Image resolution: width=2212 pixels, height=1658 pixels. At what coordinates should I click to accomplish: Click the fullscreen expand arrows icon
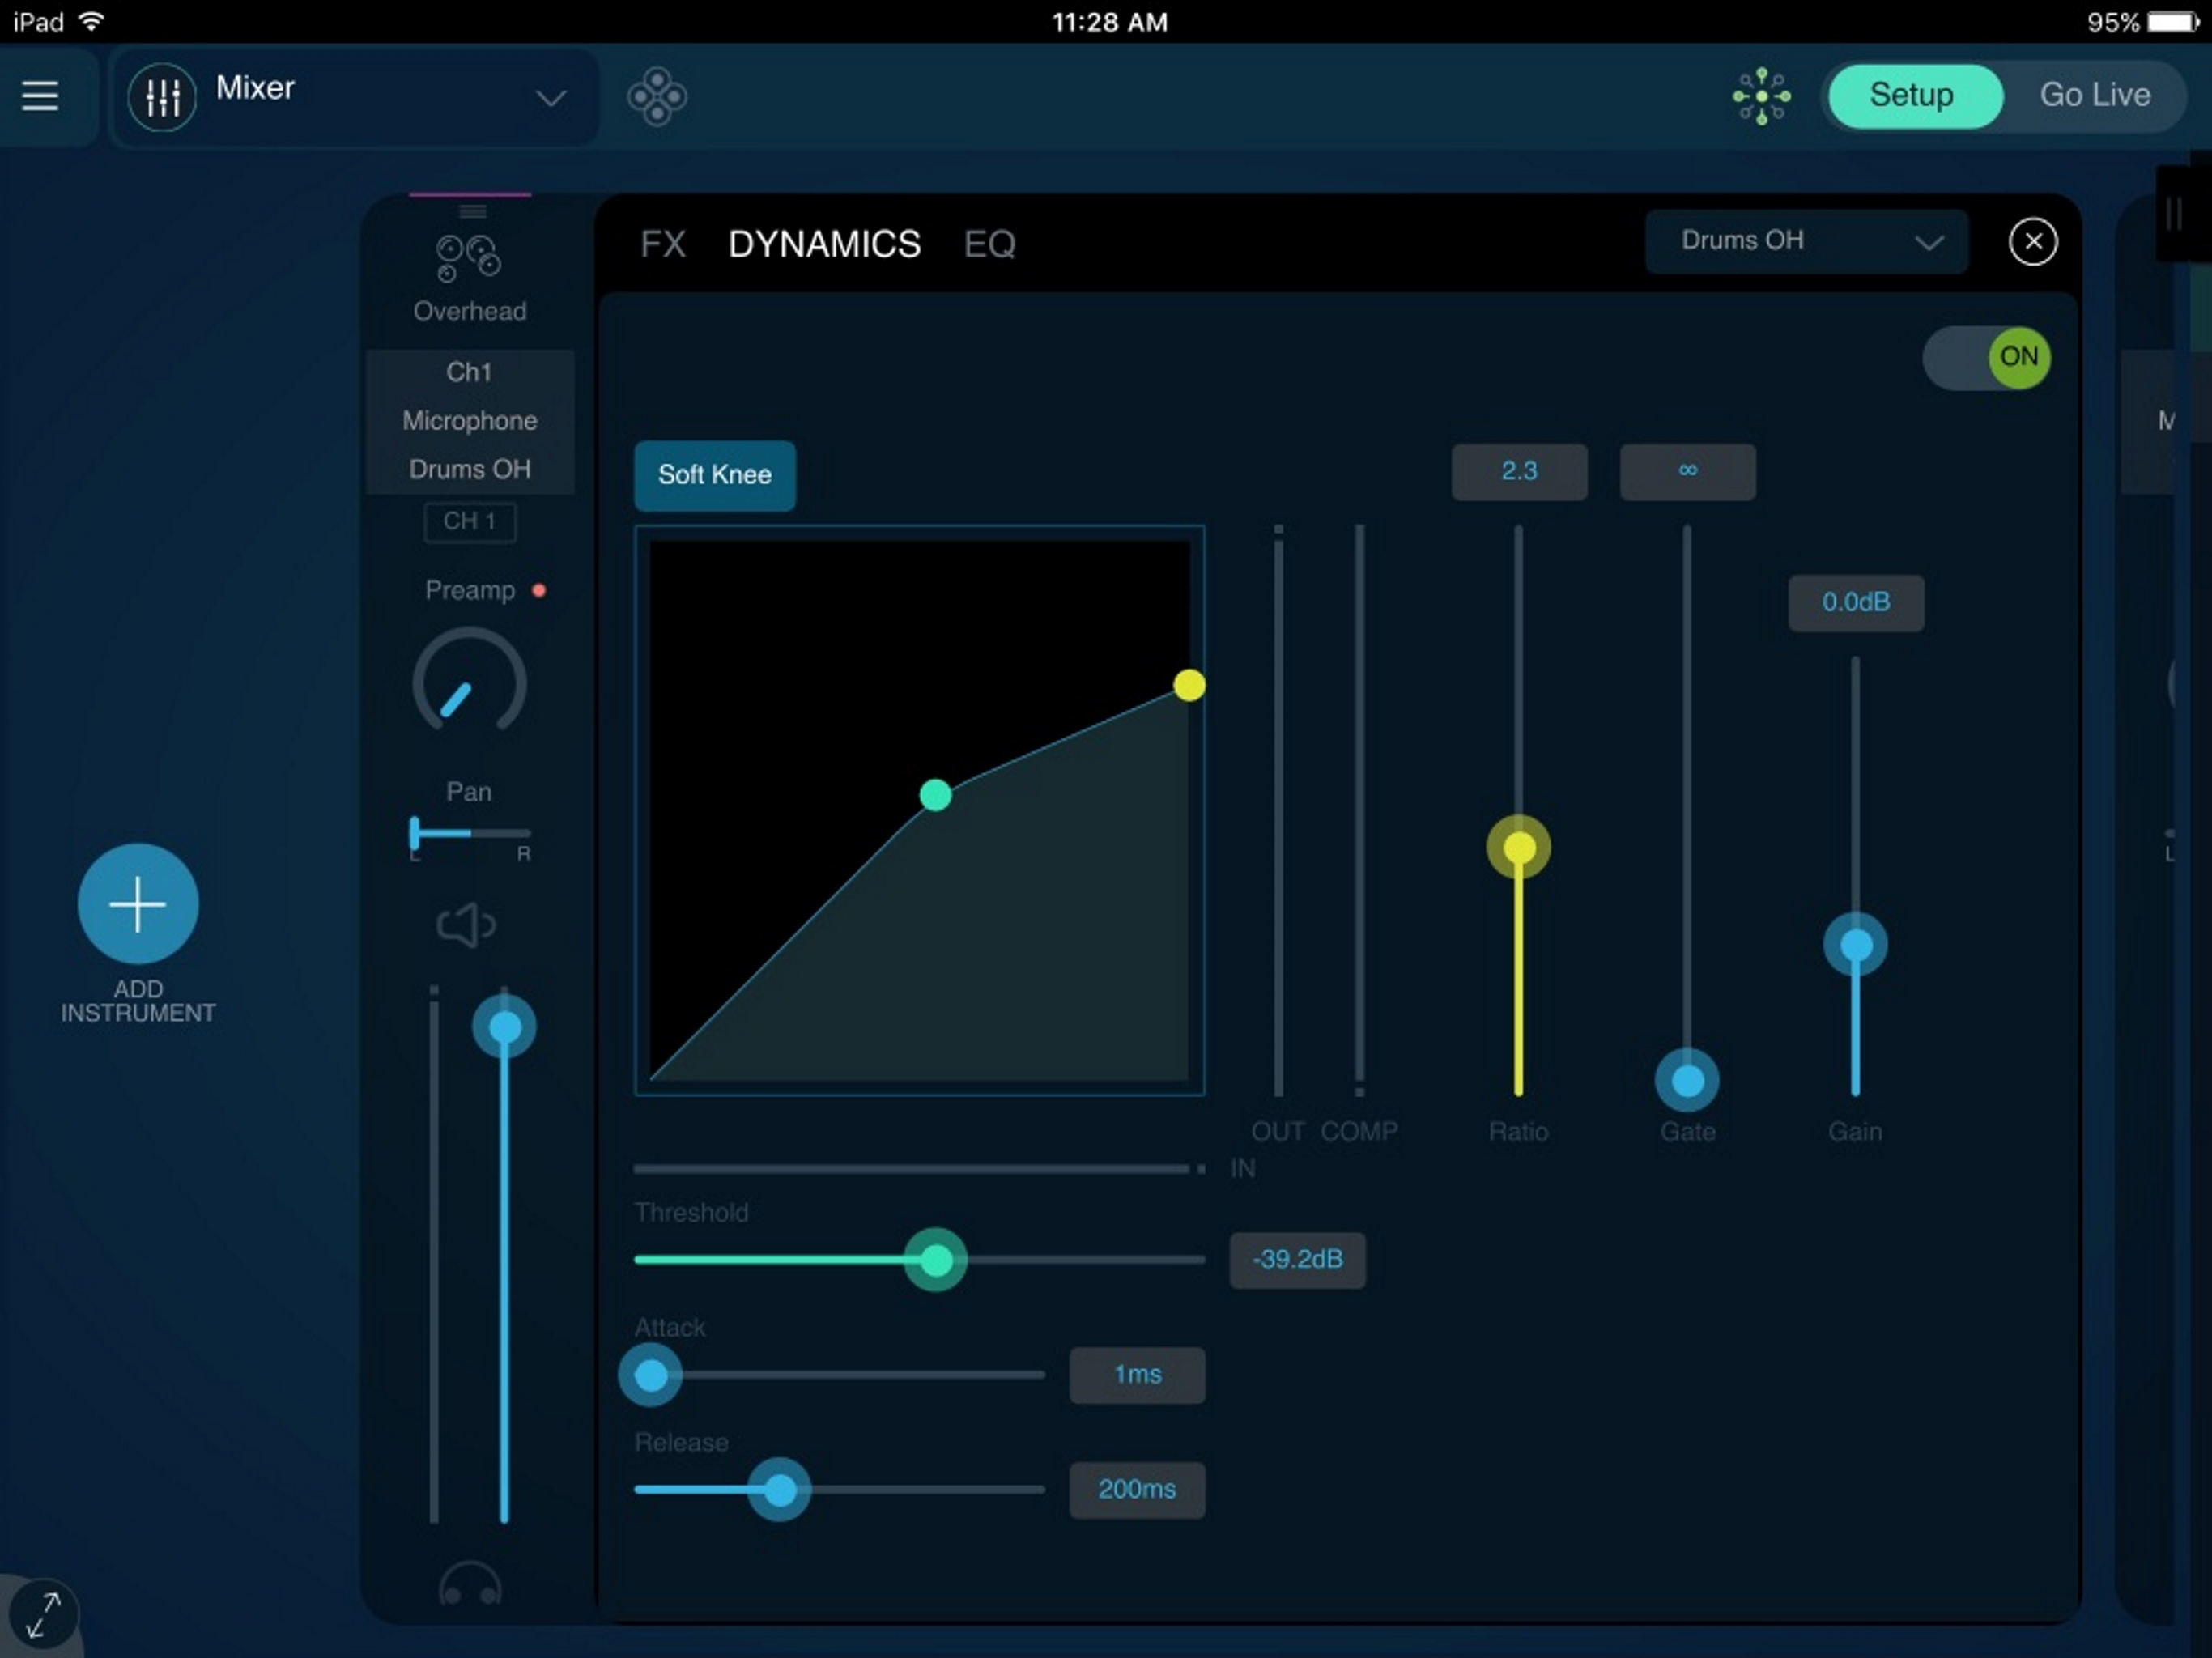click(43, 1614)
